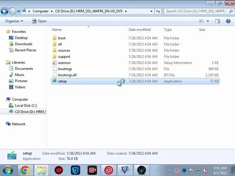Select the bootmgr.efi file
This screenshot has height=176, width=235.
(135, 75)
